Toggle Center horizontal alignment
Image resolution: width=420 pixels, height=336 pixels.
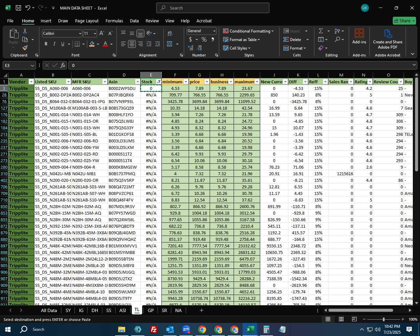point(132,44)
